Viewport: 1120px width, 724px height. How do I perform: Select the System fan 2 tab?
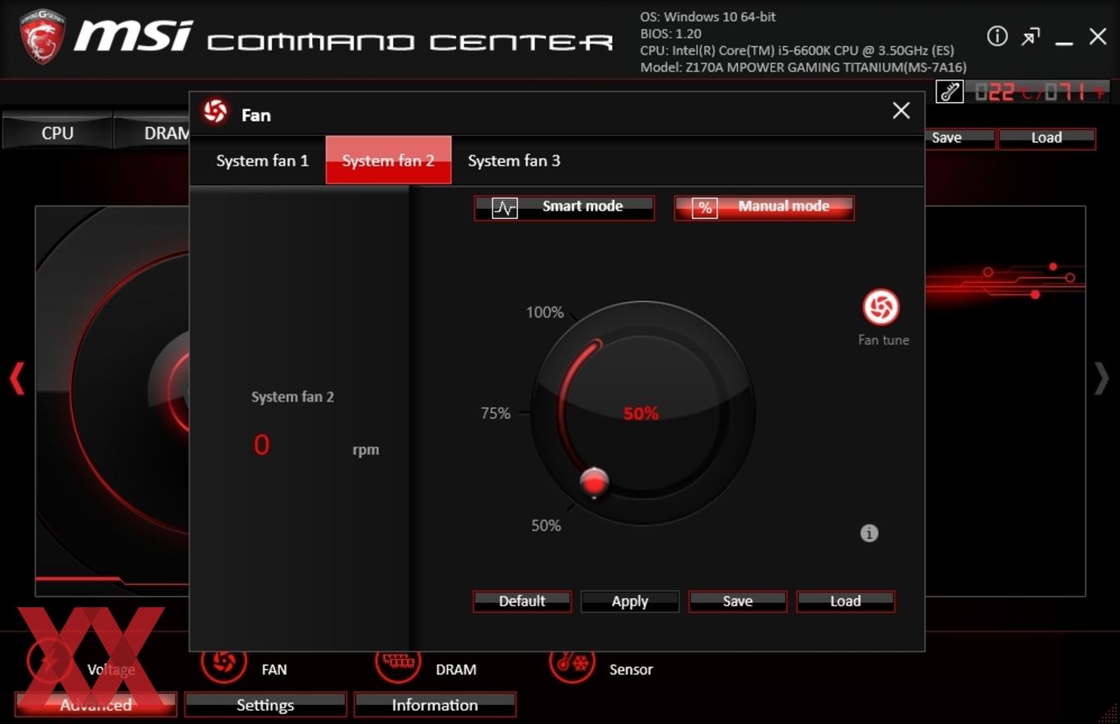[388, 160]
